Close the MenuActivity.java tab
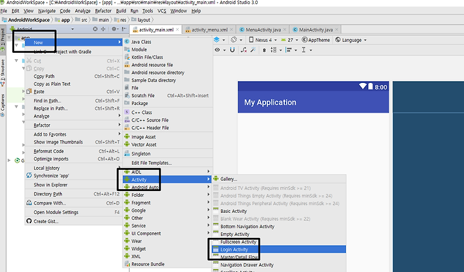464x272 pixels. 285,30
